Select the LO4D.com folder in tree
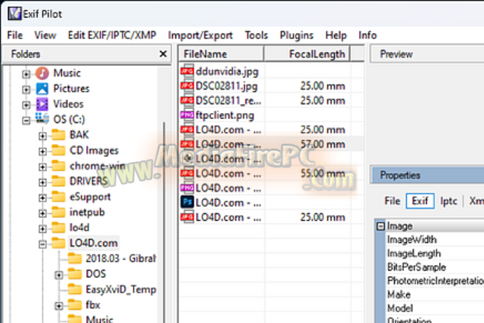The image size is (484, 323). pyautogui.click(x=93, y=243)
